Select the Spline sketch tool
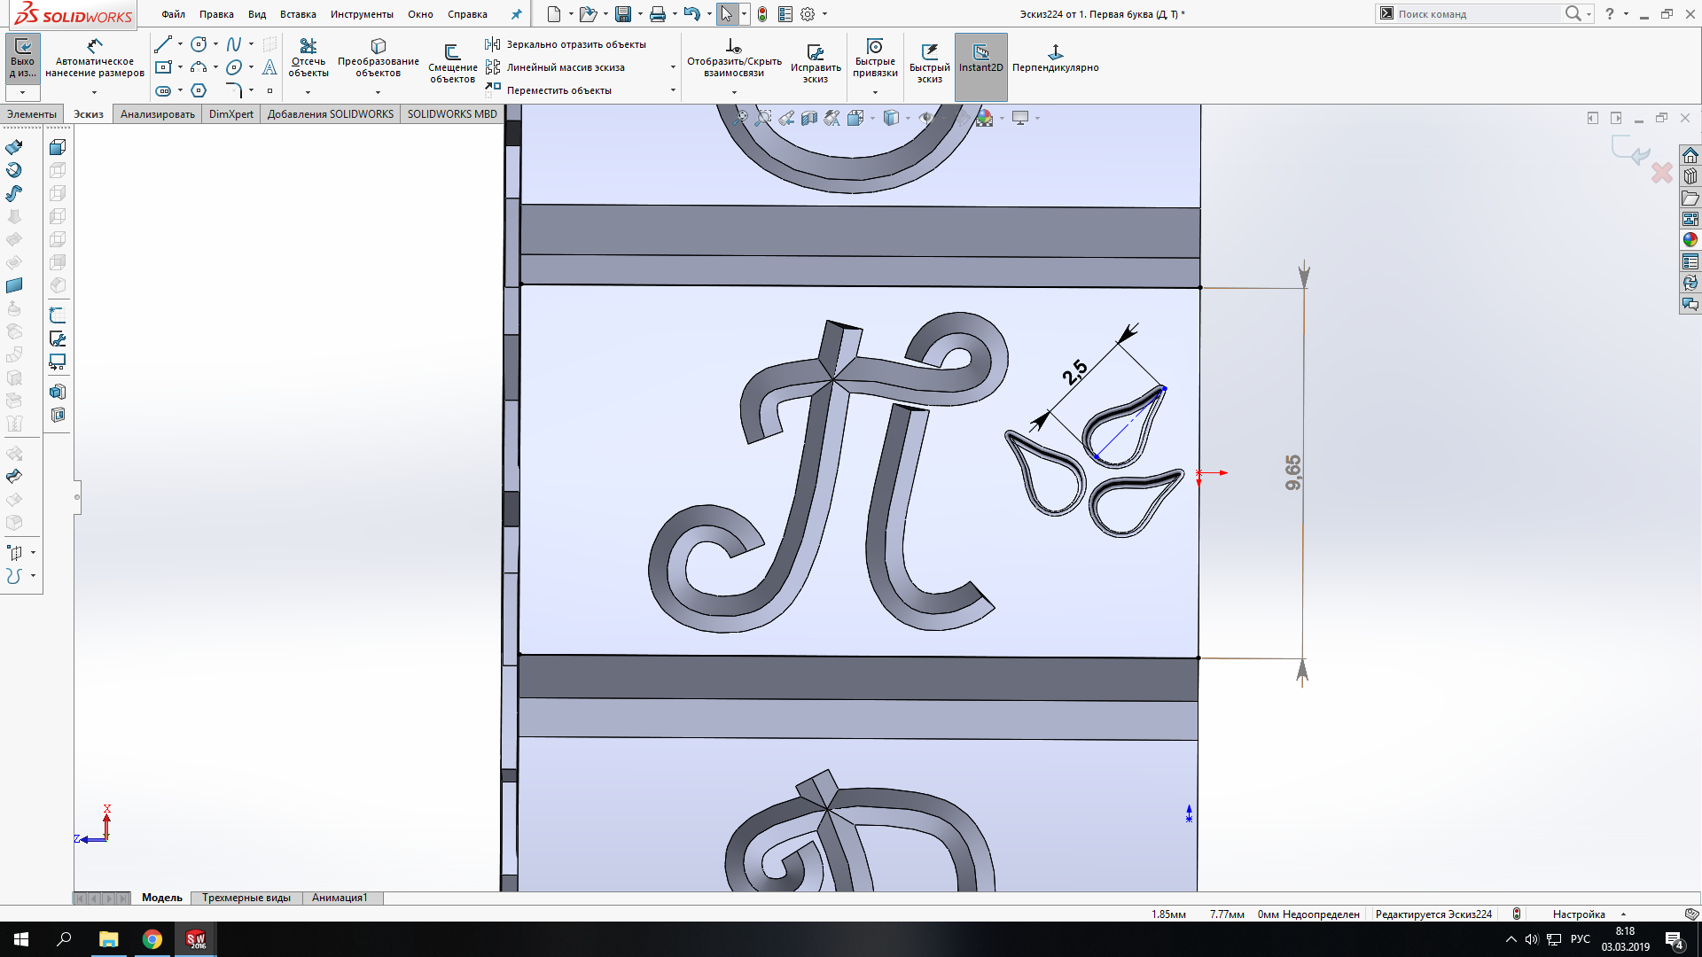 (x=233, y=44)
